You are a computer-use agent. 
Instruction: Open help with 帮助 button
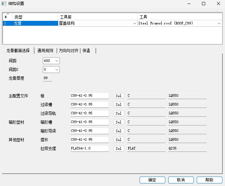[x=209, y=180]
